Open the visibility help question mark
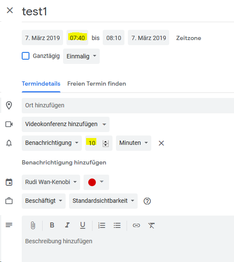Viewport: 234px width, 262px height. tap(147, 201)
